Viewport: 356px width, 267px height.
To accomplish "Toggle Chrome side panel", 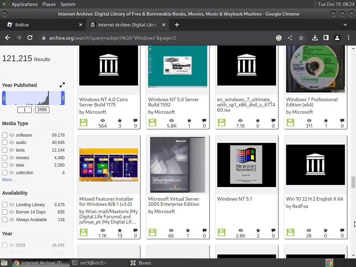I will [326, 38].
